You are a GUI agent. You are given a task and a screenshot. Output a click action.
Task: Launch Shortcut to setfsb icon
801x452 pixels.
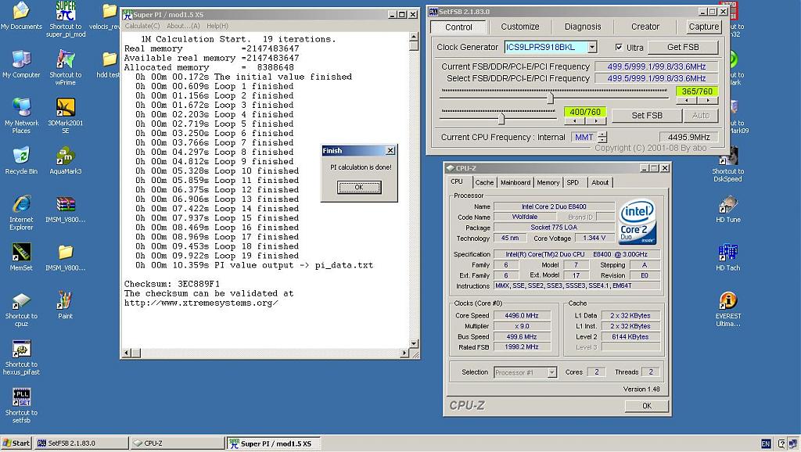(x=21, y=406)
